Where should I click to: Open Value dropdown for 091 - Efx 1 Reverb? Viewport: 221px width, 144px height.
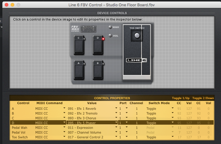(116, 108)
